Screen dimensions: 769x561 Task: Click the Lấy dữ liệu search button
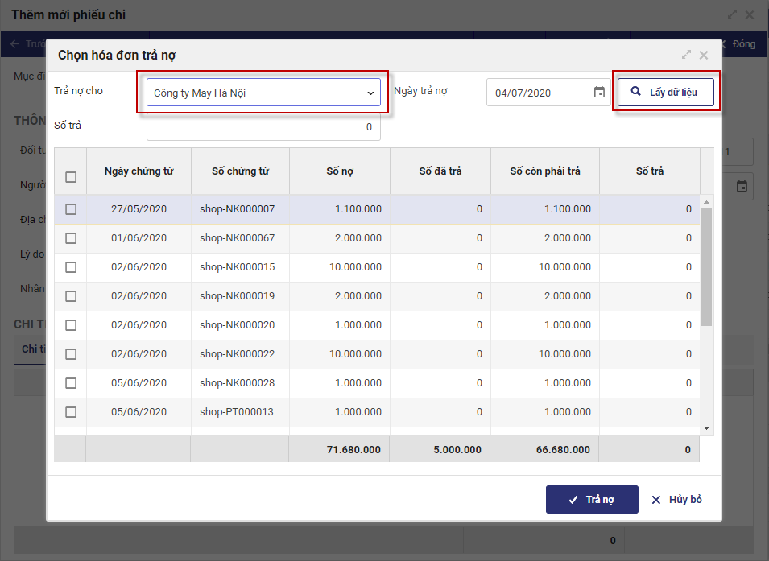(x=665, y=92)
